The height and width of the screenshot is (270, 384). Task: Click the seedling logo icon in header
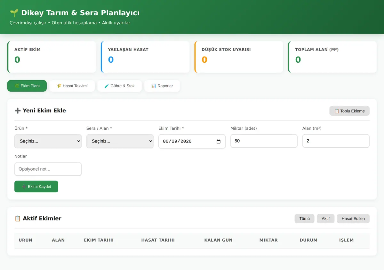point(14,13)
